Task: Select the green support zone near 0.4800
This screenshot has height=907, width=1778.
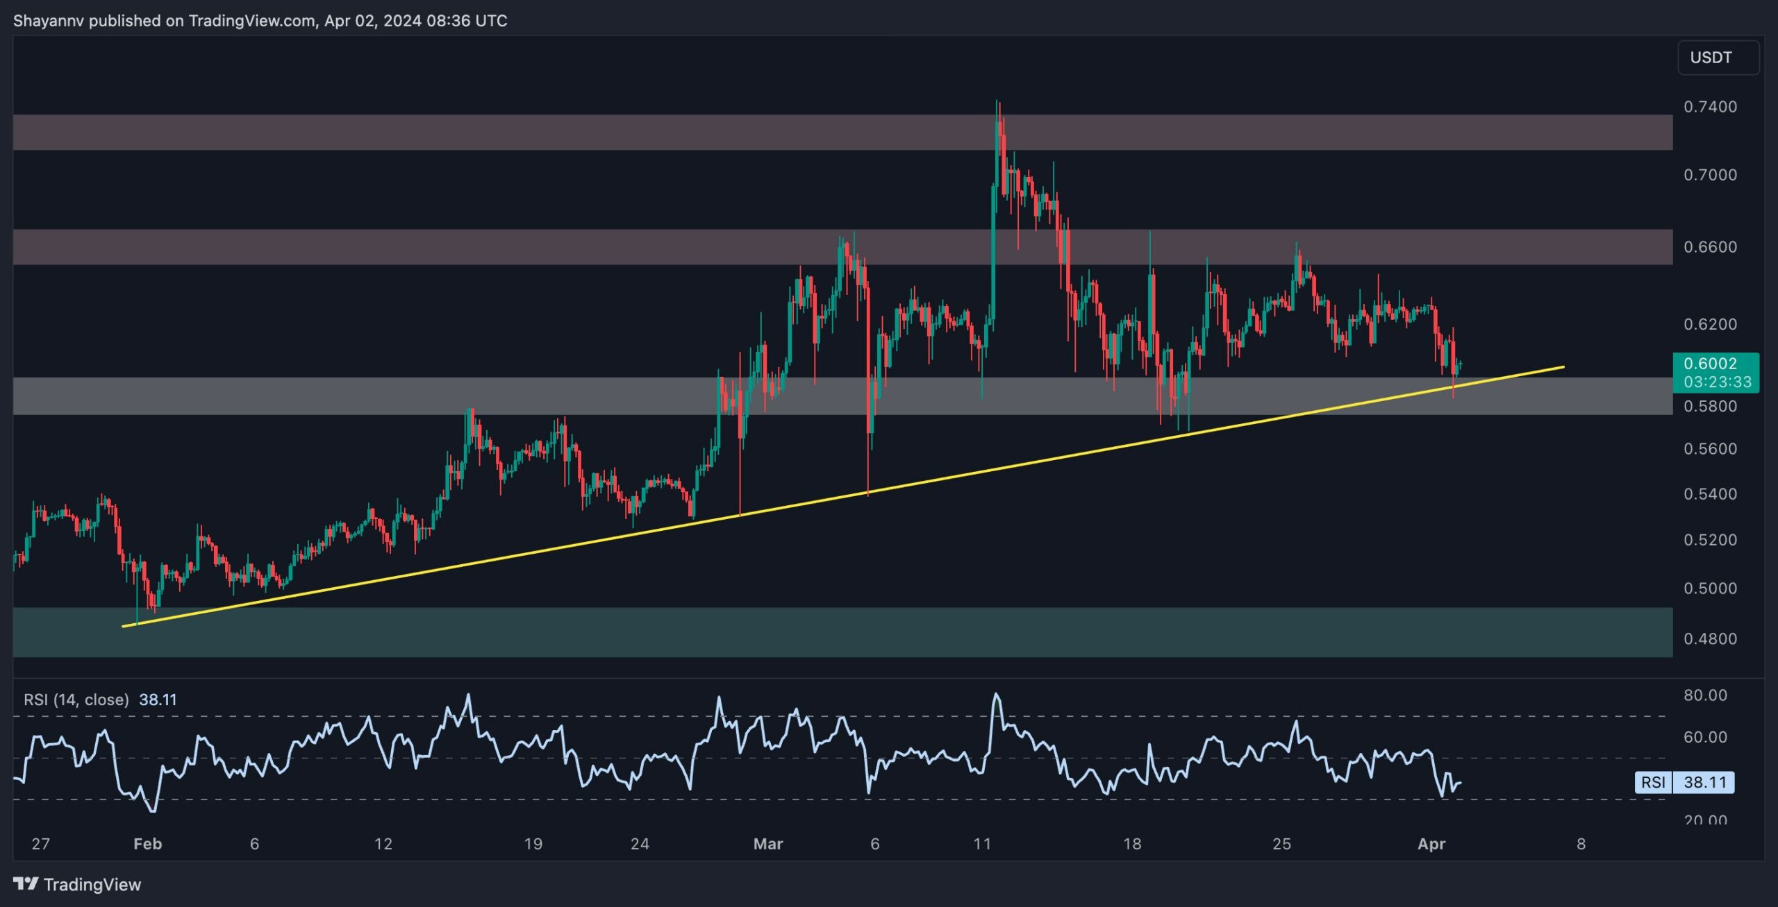Action: [x=842, y=632]
